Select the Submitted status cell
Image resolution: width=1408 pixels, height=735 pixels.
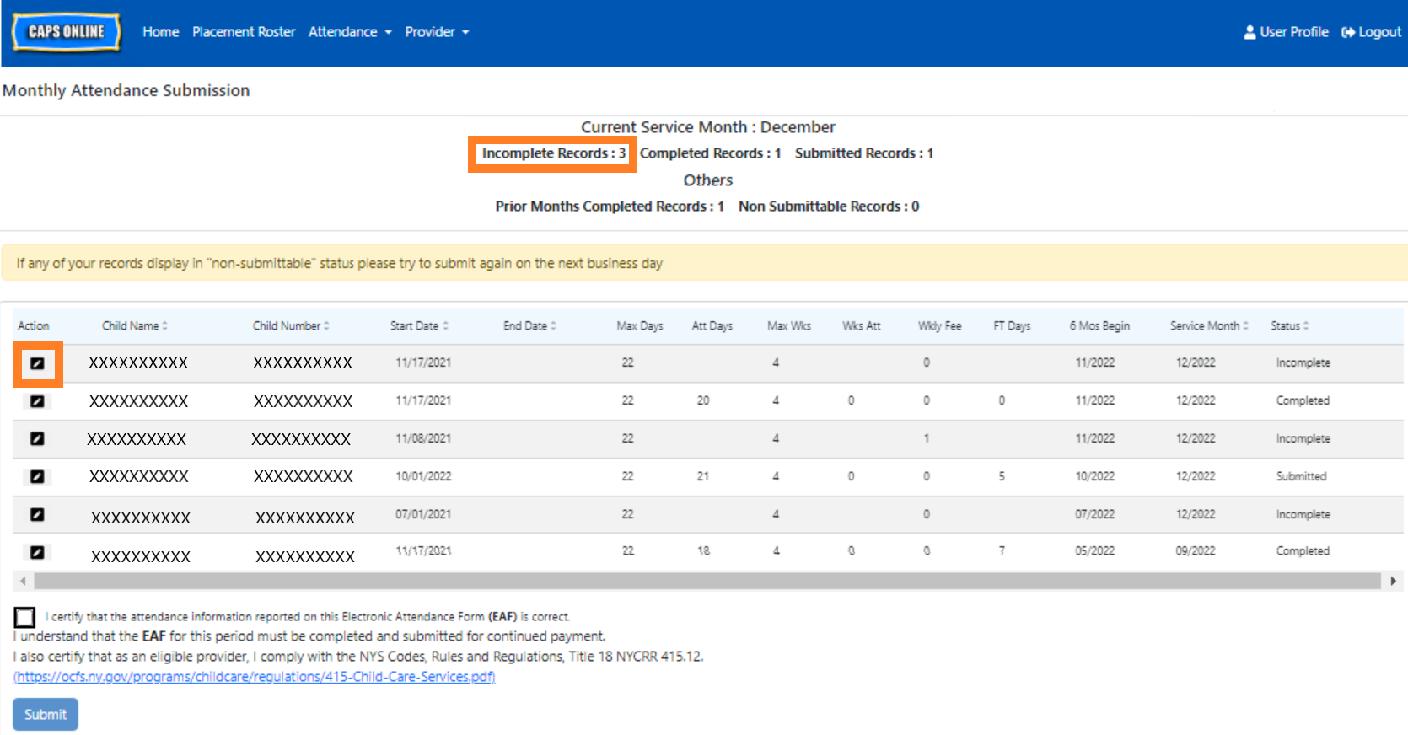1301,476
